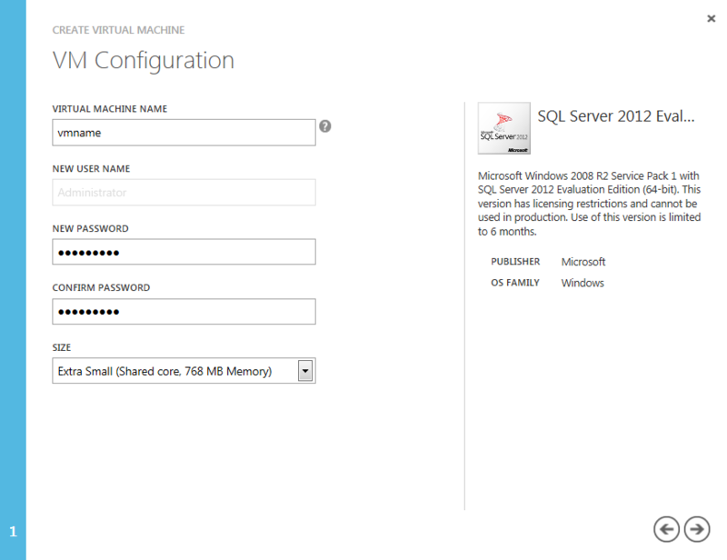
Task: Click the dropdown arrow beside the Size field
Action: [306, 371]
